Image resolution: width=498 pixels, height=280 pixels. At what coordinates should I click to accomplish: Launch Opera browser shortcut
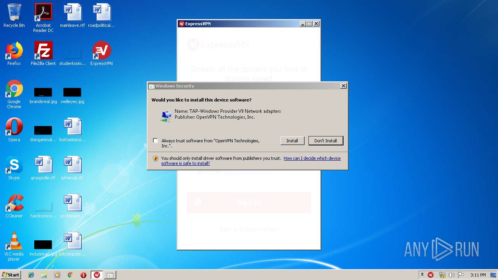(x=14, y=130)
